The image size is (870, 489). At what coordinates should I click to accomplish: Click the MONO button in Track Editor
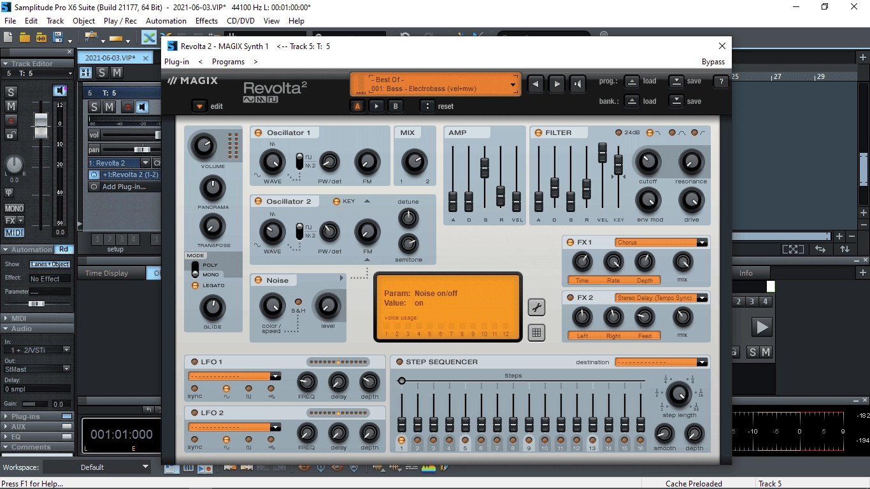pos(14,208)
